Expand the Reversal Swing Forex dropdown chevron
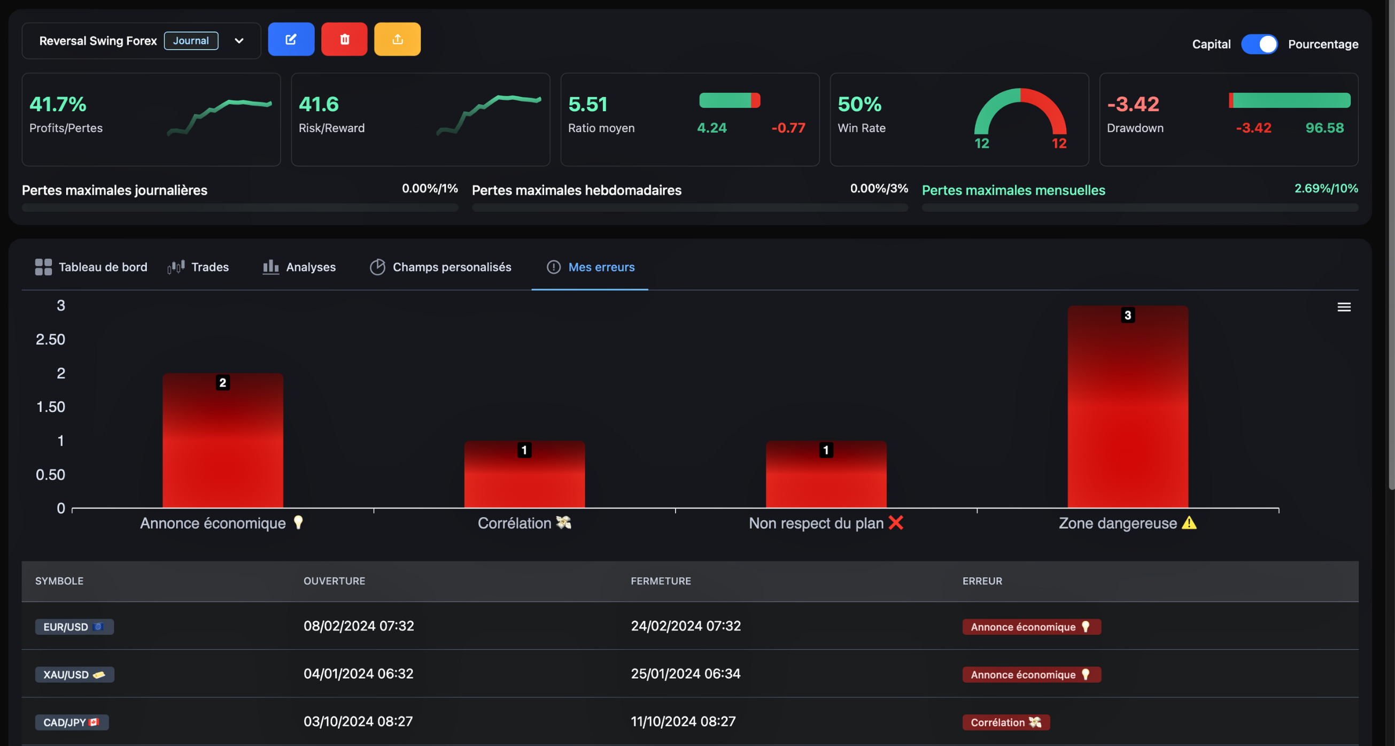1395x746 pixels. pyautogui.click(x=239, y=41)
